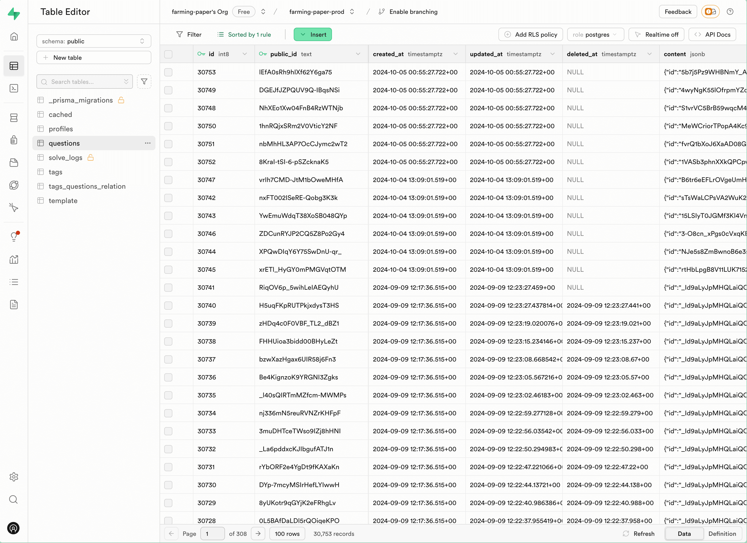
Task: Open the SQL Editor sidebar icon
Action: (14, 88)
